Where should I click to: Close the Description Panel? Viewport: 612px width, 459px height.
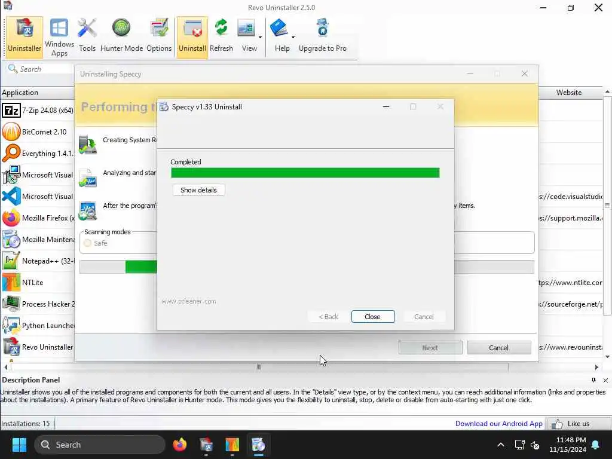(x=605, y=380)
